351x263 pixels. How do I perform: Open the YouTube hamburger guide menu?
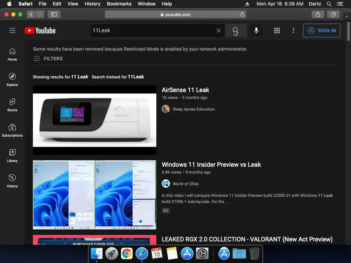pos(12,30)
